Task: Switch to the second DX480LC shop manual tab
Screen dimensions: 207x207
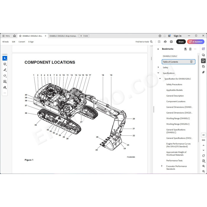Action: point(63,36)
